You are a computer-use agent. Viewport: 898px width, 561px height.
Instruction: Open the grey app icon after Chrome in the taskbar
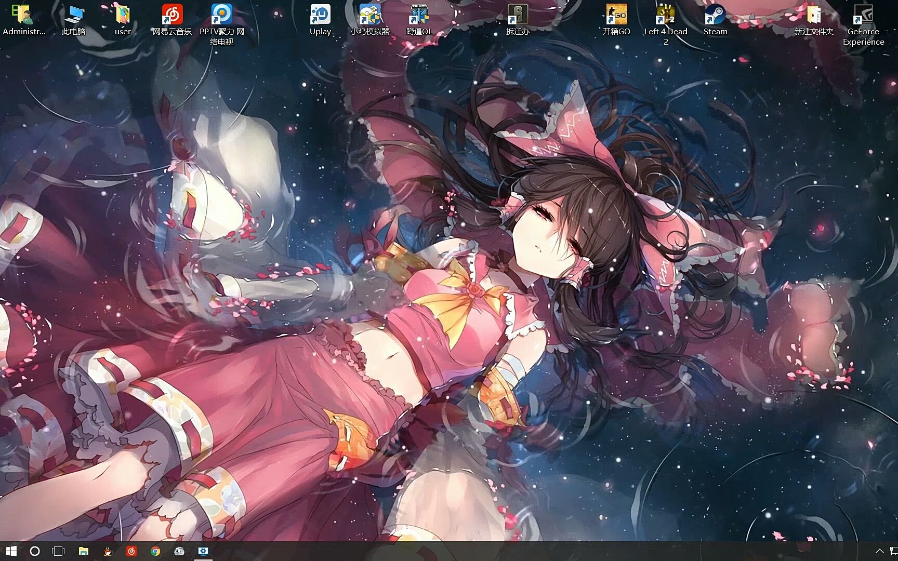point(179,551)
